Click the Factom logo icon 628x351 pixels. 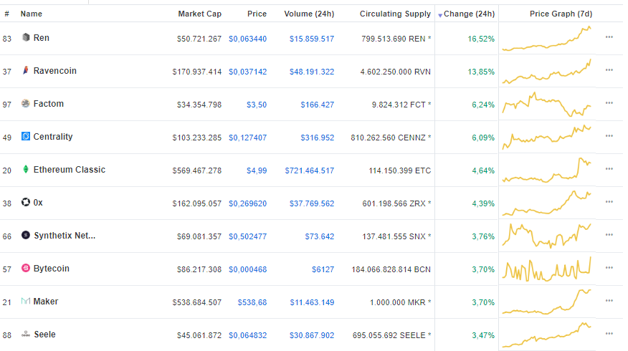(26, 103)
